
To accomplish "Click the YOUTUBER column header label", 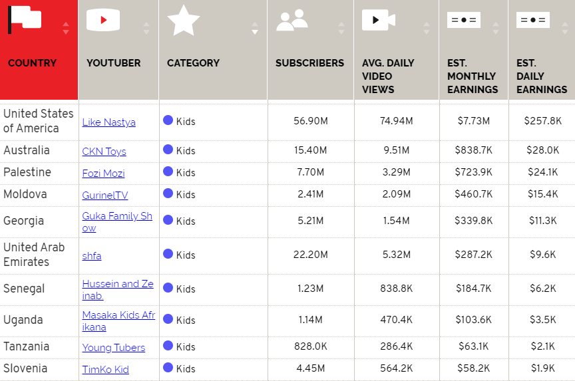I will pos(114,63).
